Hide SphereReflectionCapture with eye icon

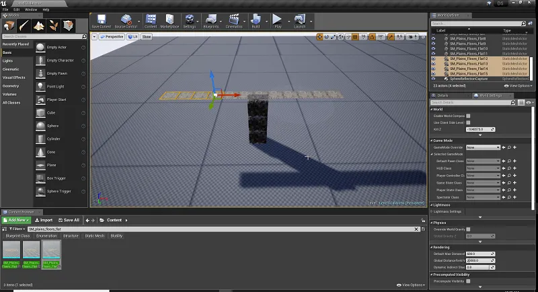pyautogui.click(x=433, y=79)
